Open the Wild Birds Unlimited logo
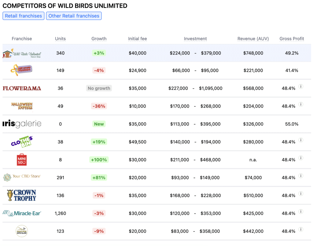 pos(22,53)
